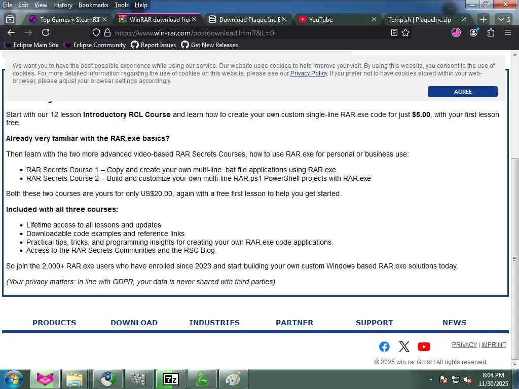Open Eclipse Main Site bookmark
The image size is (519, 389).
tap(31, 45)
